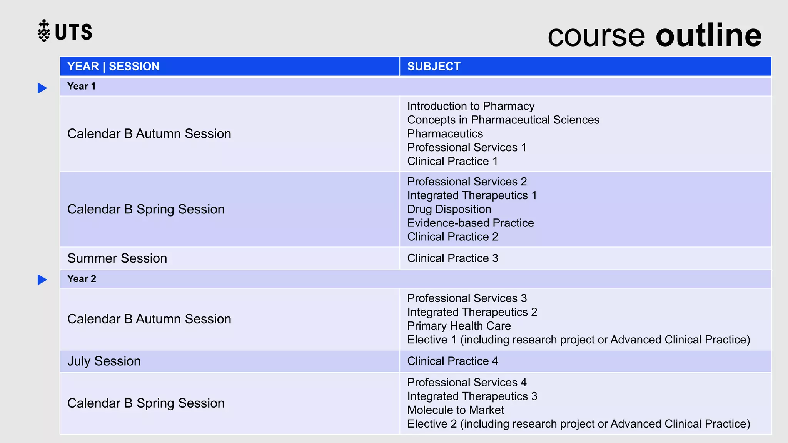Click the Summer Session row label

[x=117, y=258]
